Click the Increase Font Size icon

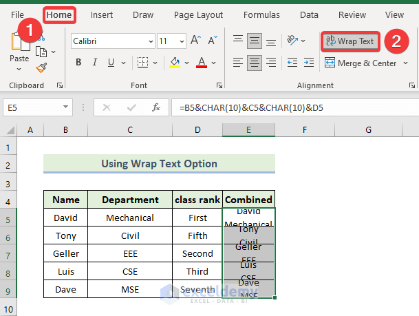click(x=195, y=41)
